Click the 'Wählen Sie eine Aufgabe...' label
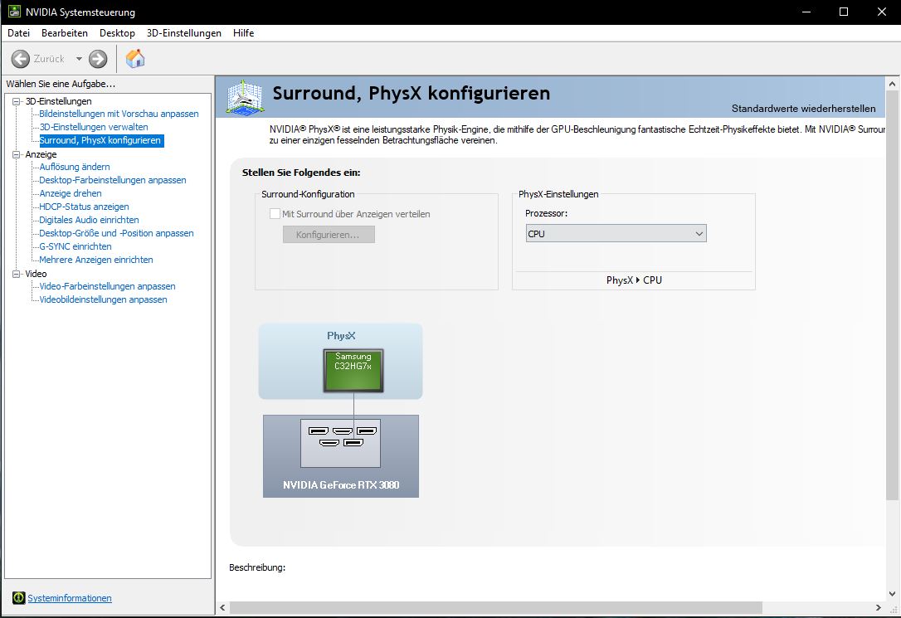 click(x=61, y=84)
